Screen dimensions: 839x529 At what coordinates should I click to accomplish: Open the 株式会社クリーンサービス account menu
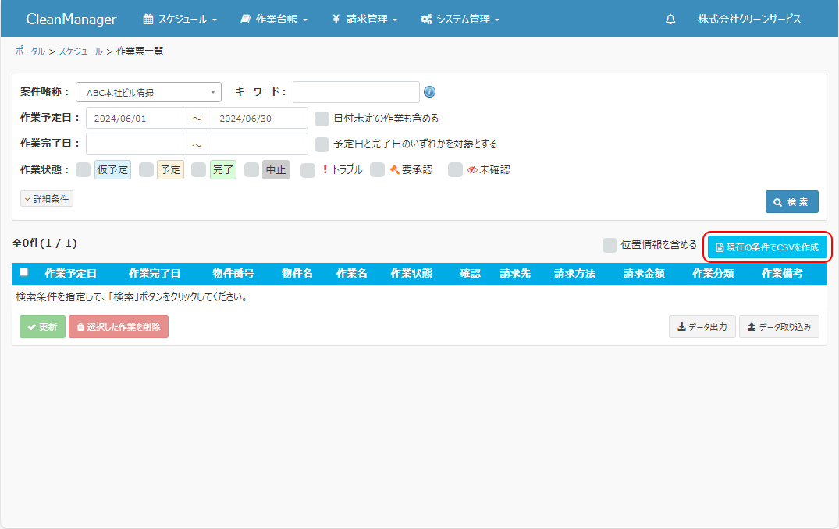[x=749, y=20]
